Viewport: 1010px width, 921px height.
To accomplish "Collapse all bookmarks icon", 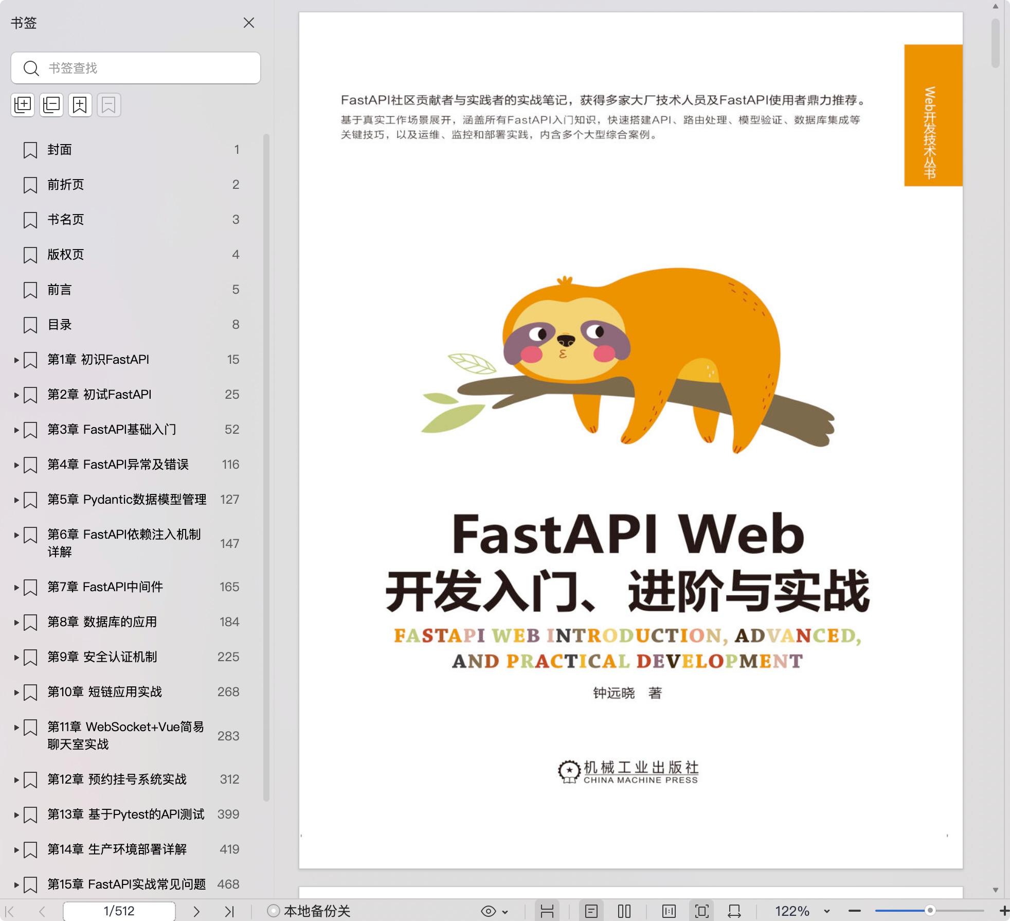I will (x=51, y=104).
